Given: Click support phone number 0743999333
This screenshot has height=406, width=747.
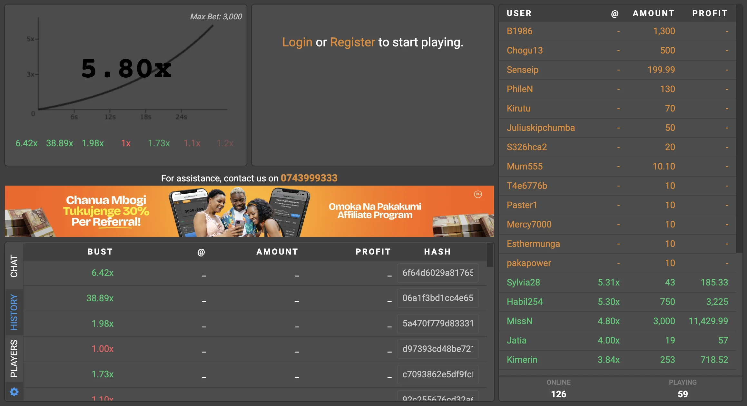Looking at the screenshot, I should [309, 178].
